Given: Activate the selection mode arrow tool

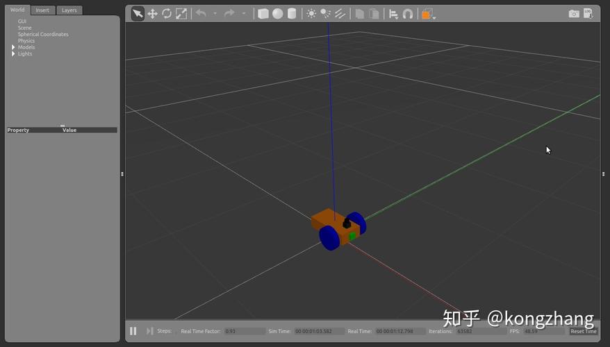Looking at the screenshot, I should click(138, 14).
